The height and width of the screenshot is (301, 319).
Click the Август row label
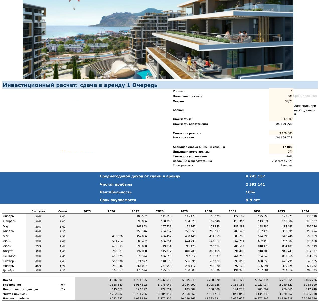pyautogui.click(x=8, y=251)
